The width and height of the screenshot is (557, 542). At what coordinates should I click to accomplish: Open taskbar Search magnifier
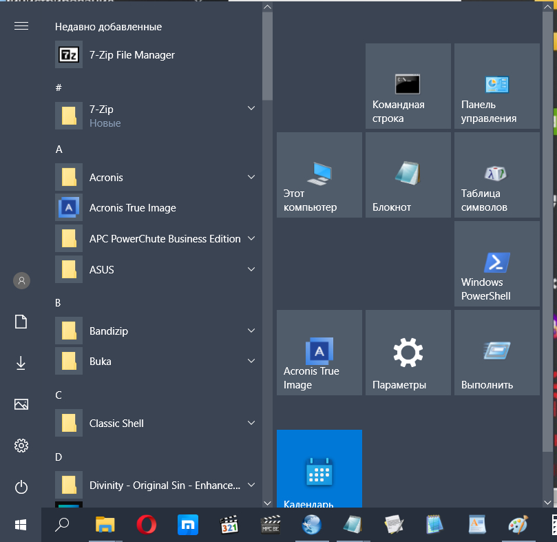[62, 525]
